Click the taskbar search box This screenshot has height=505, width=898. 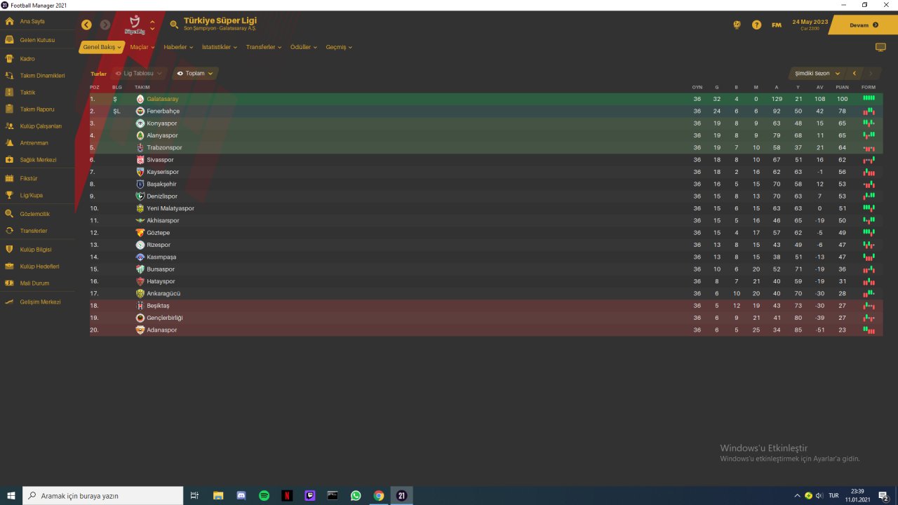pos(103,496)
